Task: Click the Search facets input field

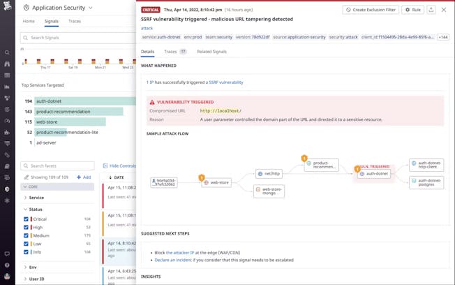Action: (61, 166)
